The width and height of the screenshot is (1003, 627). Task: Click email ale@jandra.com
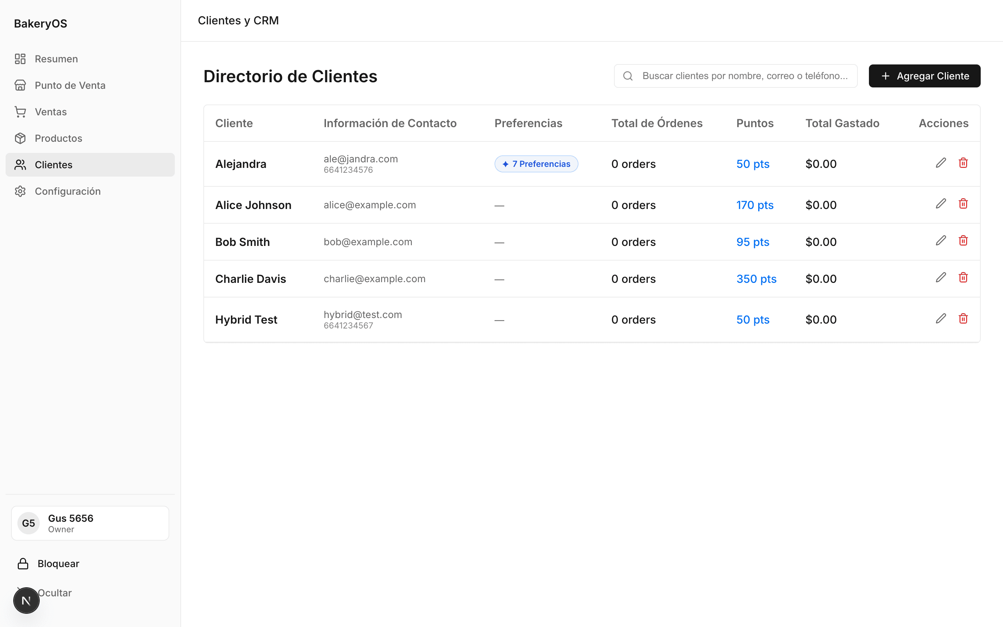pyautogui.click(x=360, y=159)
